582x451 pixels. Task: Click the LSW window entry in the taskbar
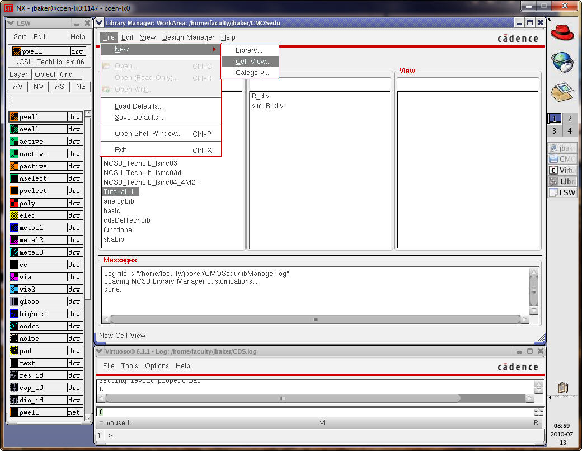562,192
